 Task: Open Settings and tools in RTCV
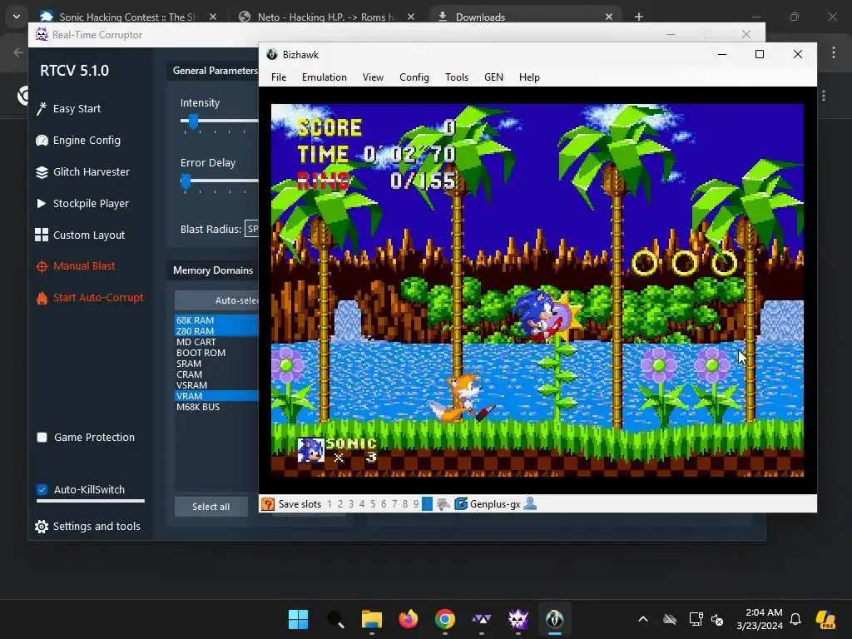(x=87, y=526)
